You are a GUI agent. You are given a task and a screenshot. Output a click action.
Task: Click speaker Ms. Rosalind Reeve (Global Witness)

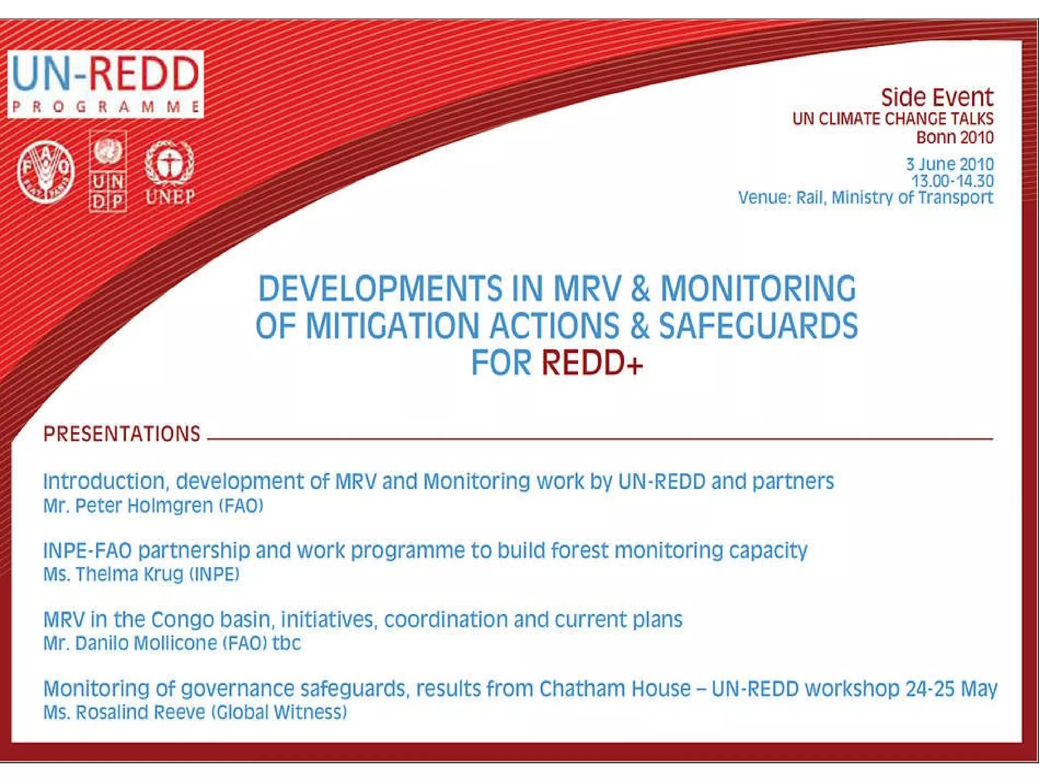[x=195, y=712]
